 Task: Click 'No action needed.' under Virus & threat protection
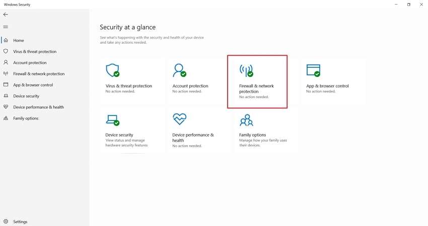(120, 91)
